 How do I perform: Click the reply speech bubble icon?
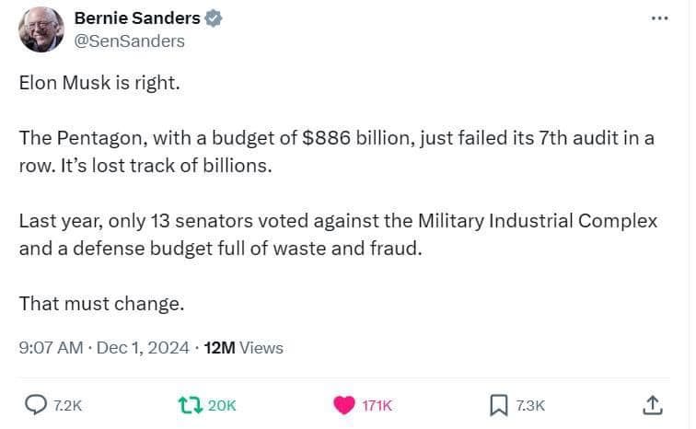click(x=36, y=405)
